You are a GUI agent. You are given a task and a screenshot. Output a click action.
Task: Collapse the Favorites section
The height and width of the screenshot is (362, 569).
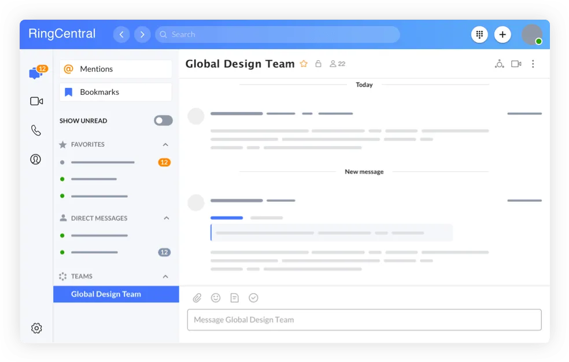pyautogui.click(x=165, y=145)
